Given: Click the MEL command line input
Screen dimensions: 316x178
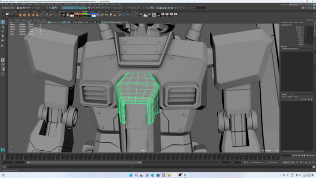Looking at the screenshot, I should 69,167.
